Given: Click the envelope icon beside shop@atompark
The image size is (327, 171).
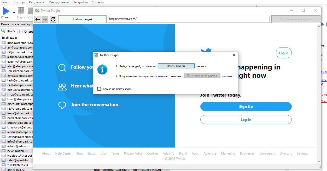Looking at the screenshot, I should (x=4, y=95).
